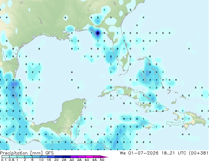Click the 0.5 to 1 mm legend color
Viewport: 209px width, 161px height.
coord(13,157)
